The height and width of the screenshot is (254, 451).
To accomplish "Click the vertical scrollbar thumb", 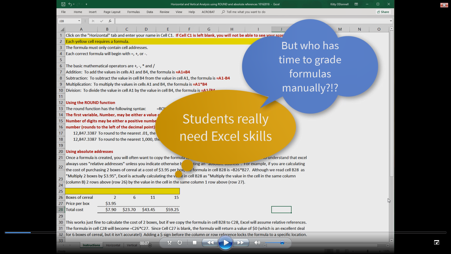I will (392, 104).
